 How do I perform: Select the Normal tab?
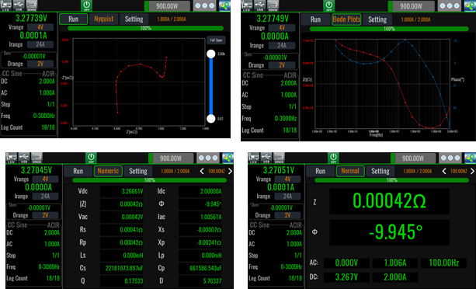pos(350,171)
